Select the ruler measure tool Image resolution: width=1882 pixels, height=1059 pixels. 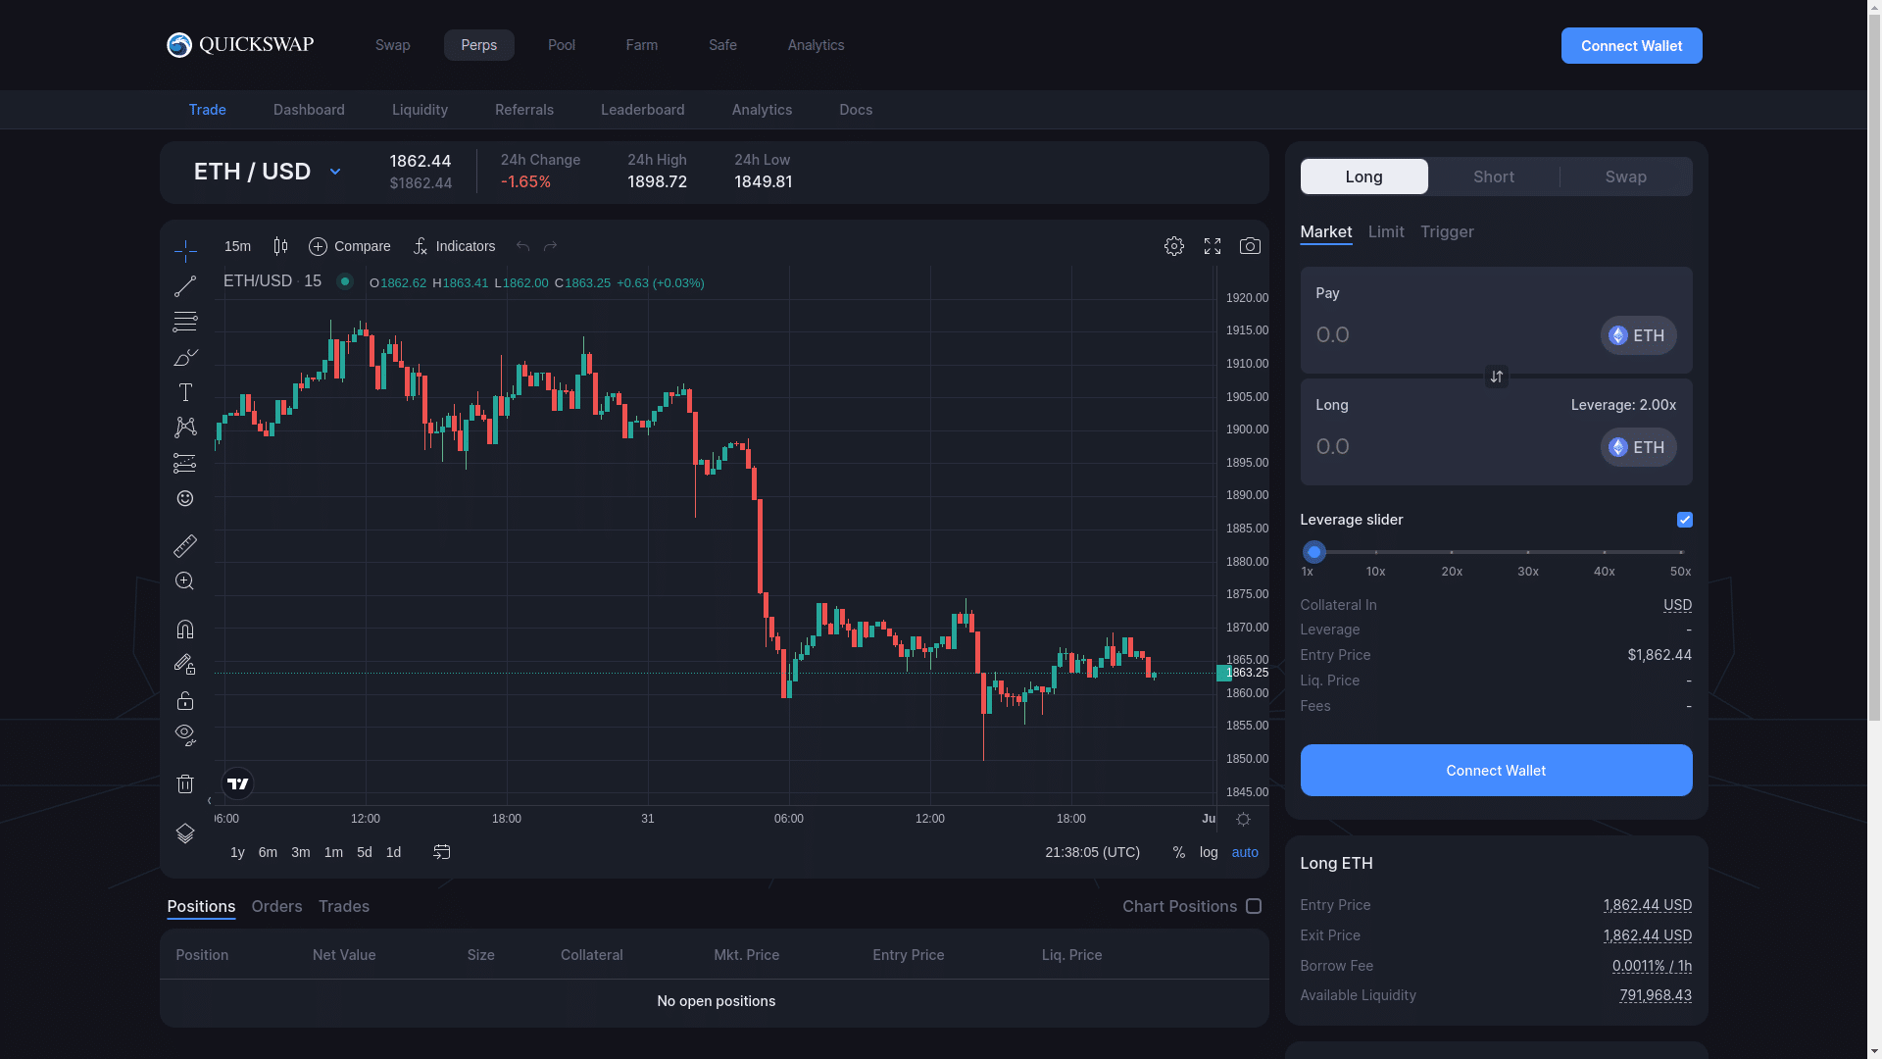[185, 545]
